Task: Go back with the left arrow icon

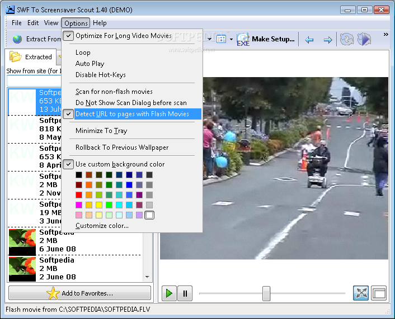Action: 309,40
